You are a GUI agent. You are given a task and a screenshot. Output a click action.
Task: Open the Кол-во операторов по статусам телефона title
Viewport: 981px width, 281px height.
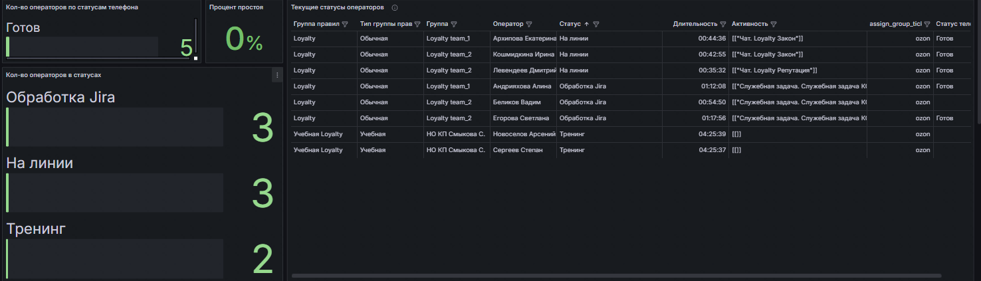pos(72,7)
